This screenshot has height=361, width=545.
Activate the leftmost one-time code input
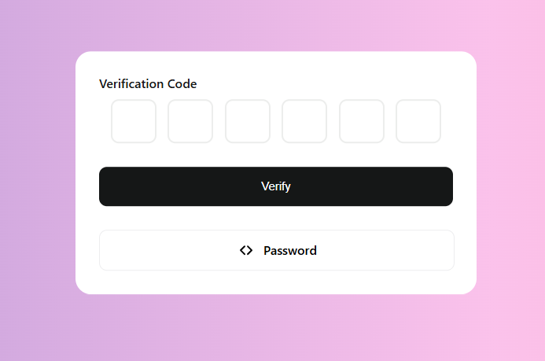134,121
